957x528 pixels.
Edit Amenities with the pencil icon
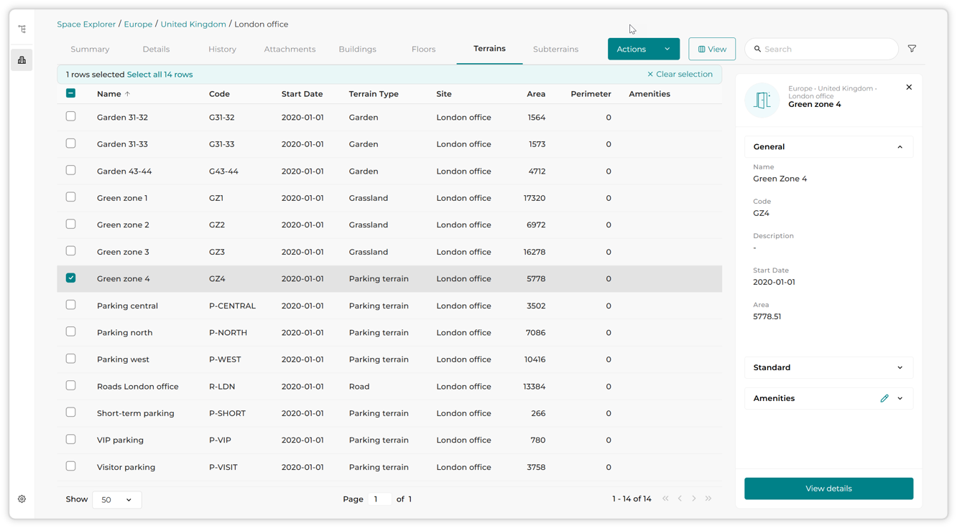(884, 399)
